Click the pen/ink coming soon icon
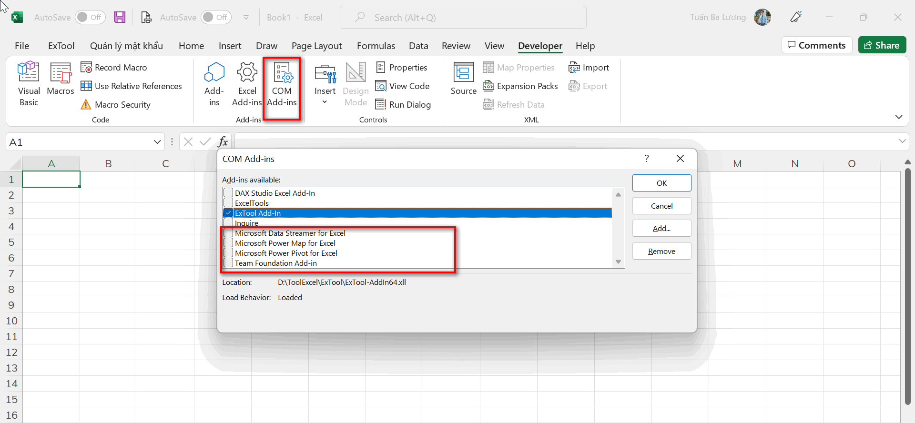This screenshot has width=915, height=423. (796, 17)
